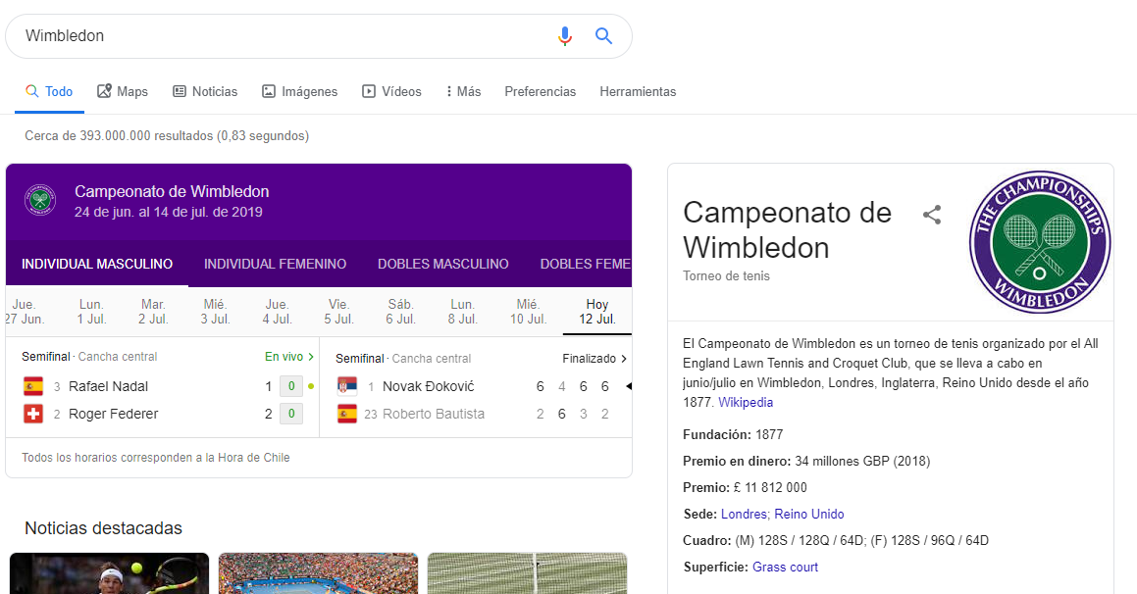The width and height of the screenshot is (1137, 594).
Task: Select the Dobles Masculino tab
Action: point(442,264)
